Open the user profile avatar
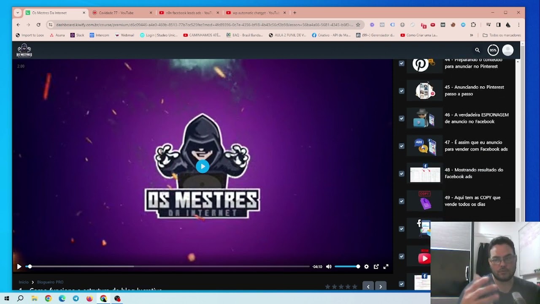The height and width of the screenshot is (304, 540). pos(508,50)
